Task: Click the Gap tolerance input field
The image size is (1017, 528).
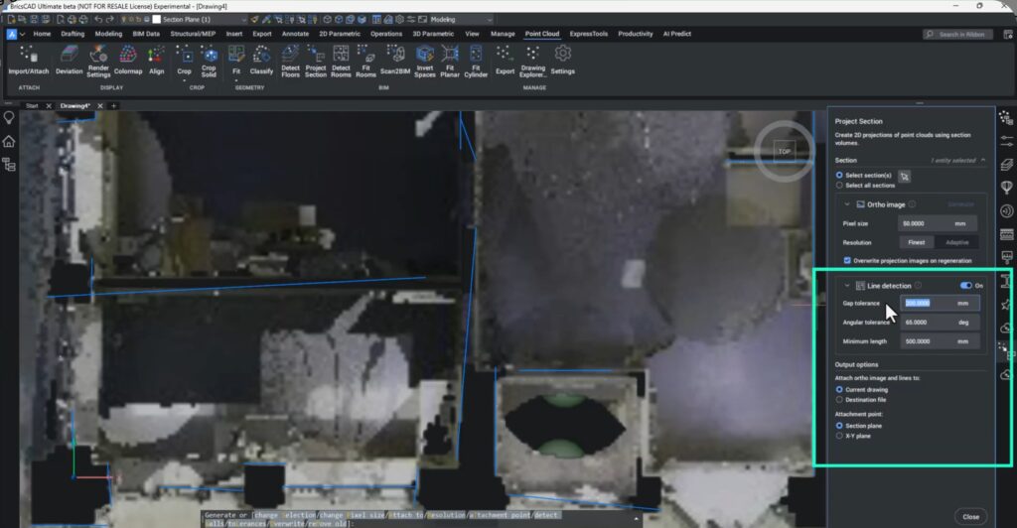Action: 940,303
